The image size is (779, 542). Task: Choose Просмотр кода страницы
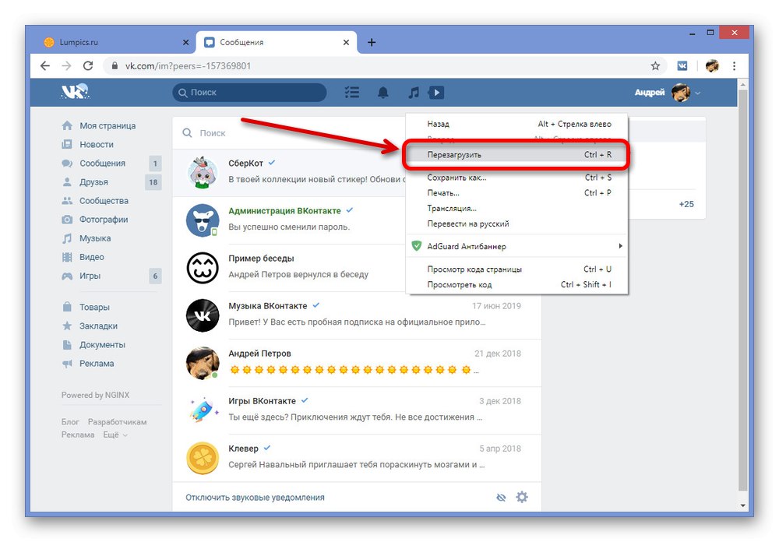point(516,269)
